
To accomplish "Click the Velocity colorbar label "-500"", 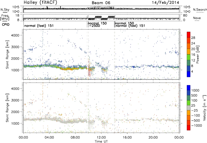I will [196, 120].
